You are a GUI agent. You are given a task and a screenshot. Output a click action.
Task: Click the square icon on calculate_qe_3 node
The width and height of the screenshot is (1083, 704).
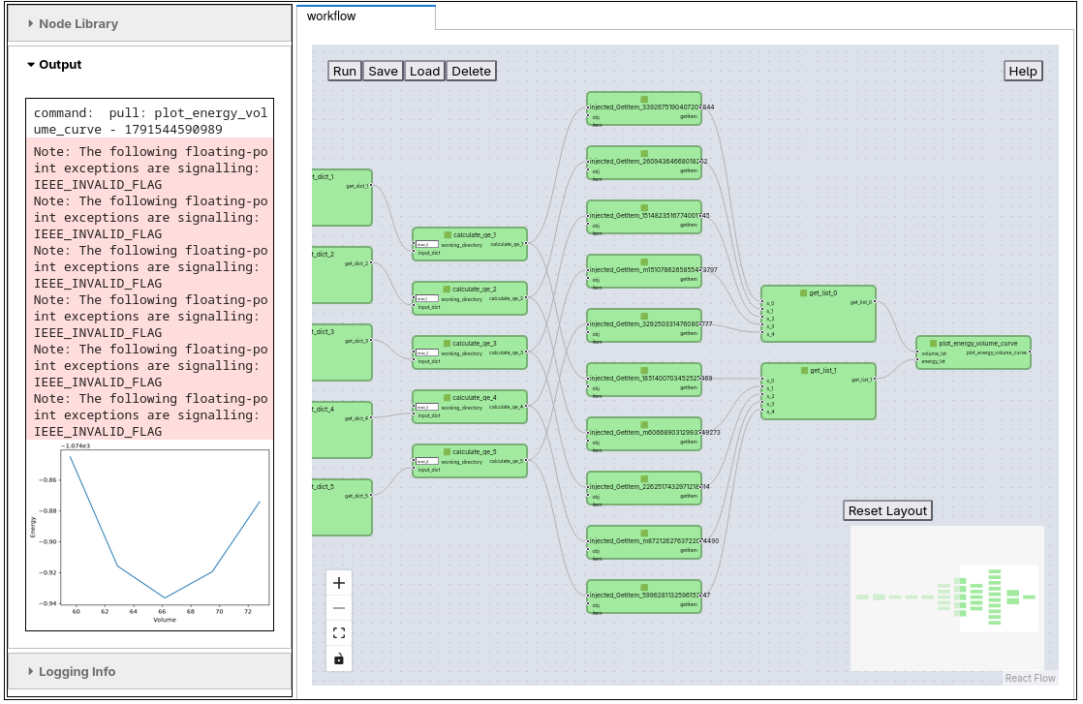447,343
